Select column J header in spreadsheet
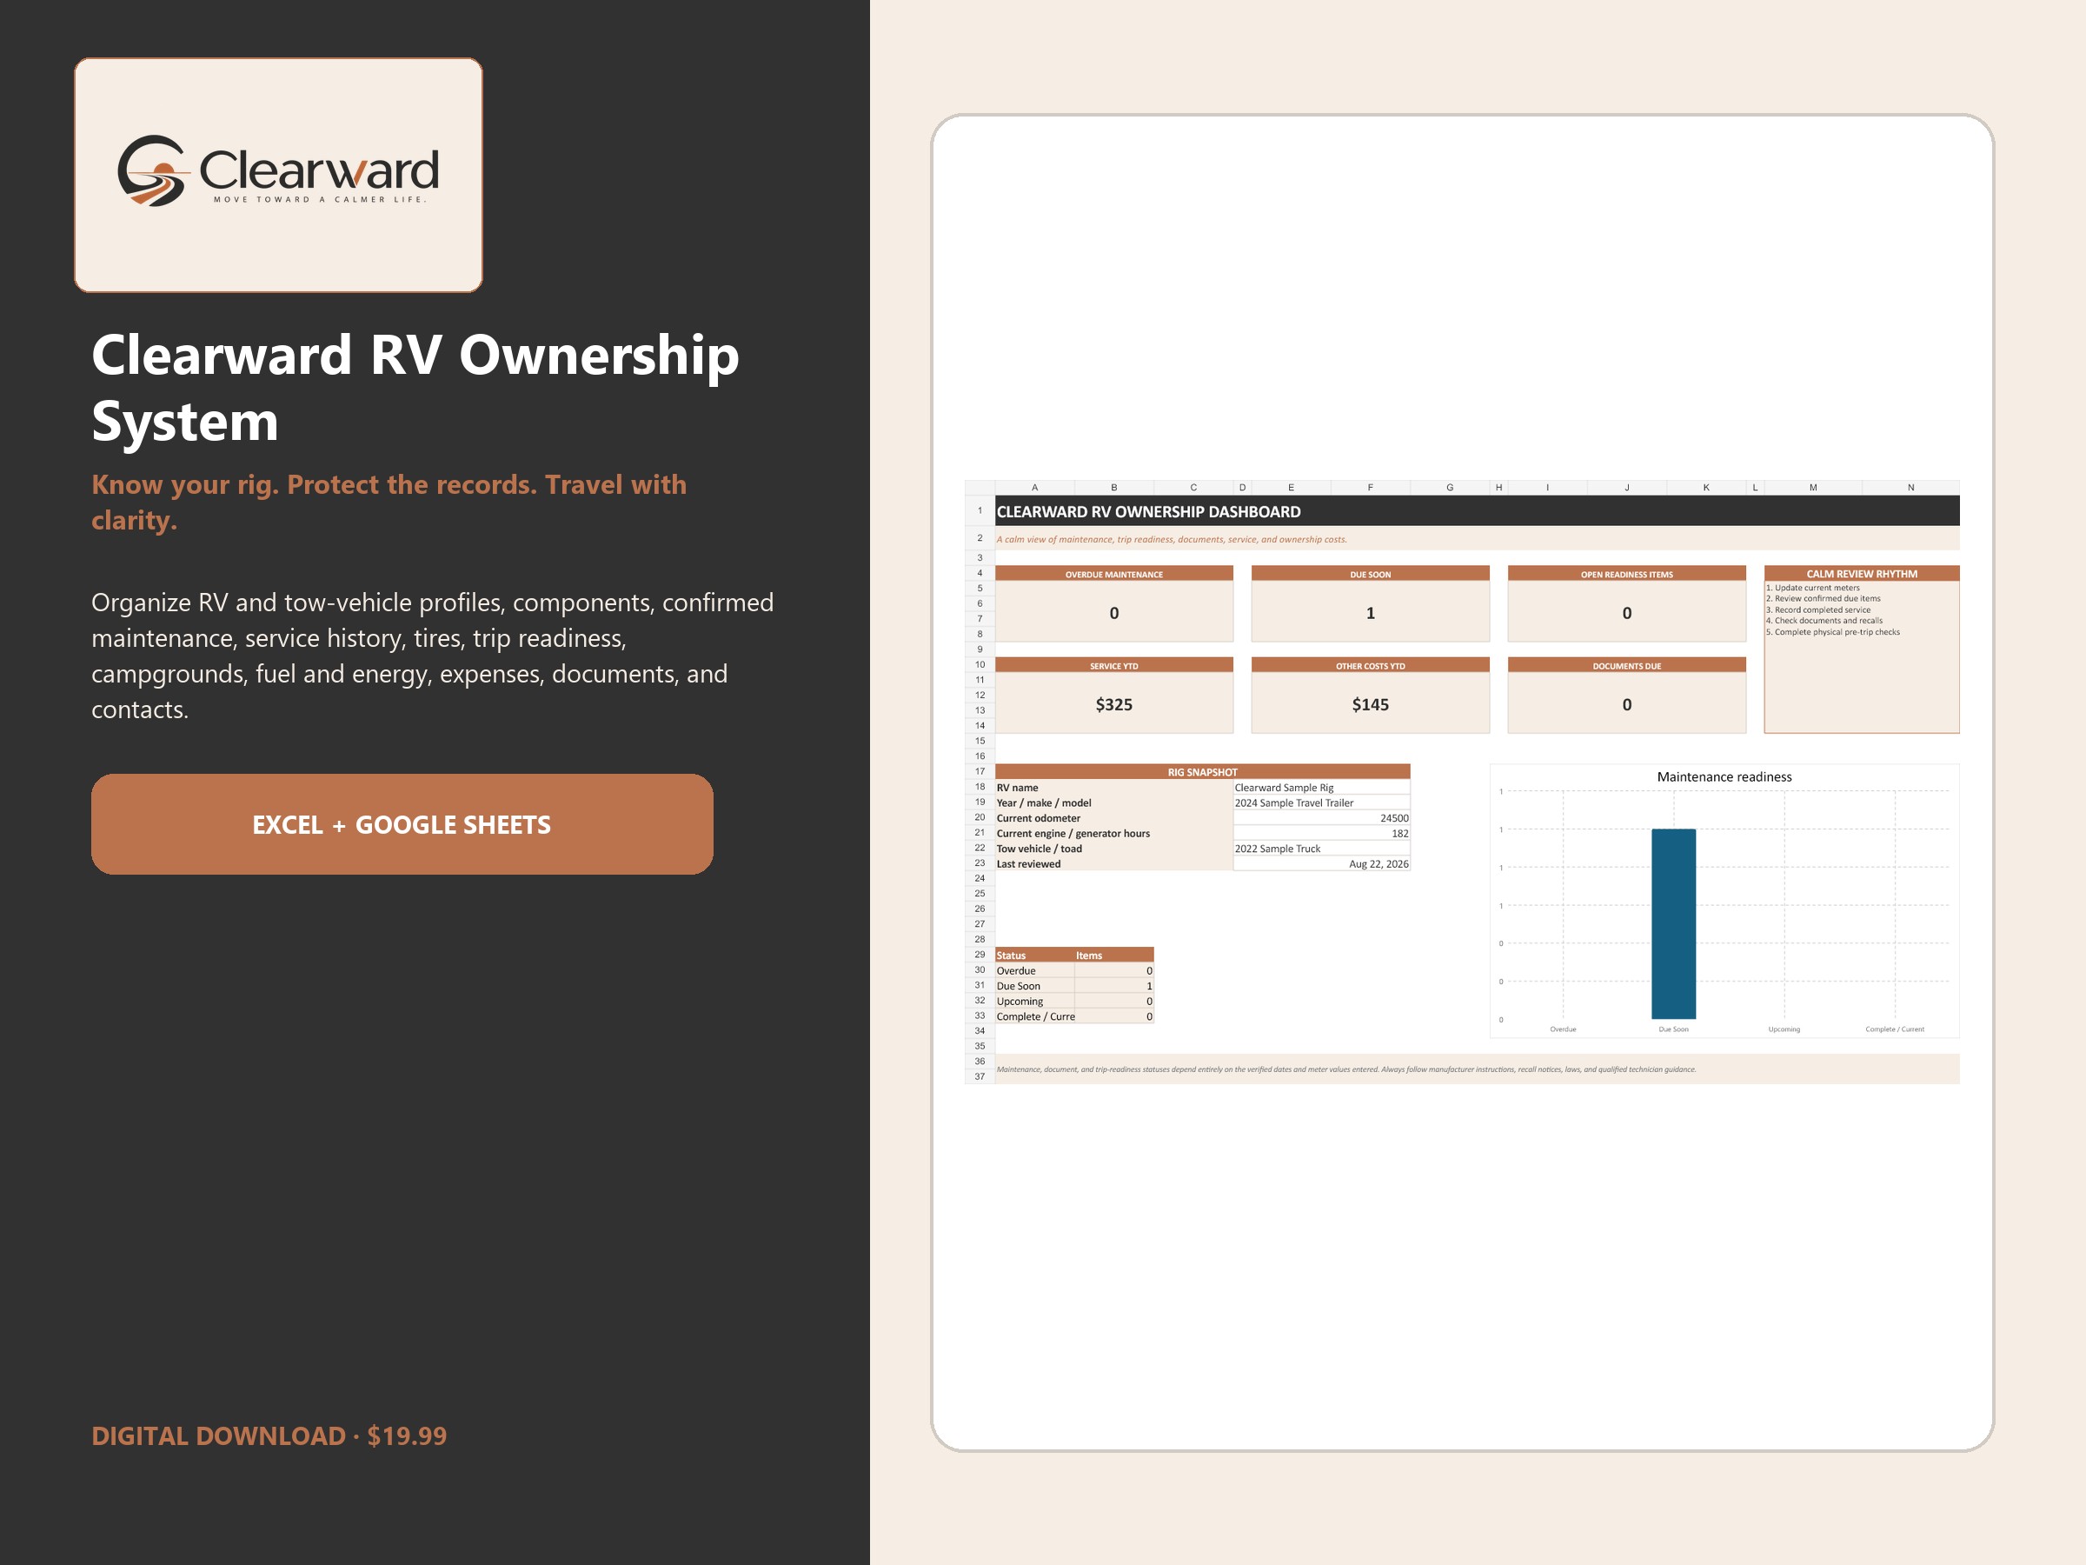The width and height of the screenshot is (2086, 1565). 1627,488
